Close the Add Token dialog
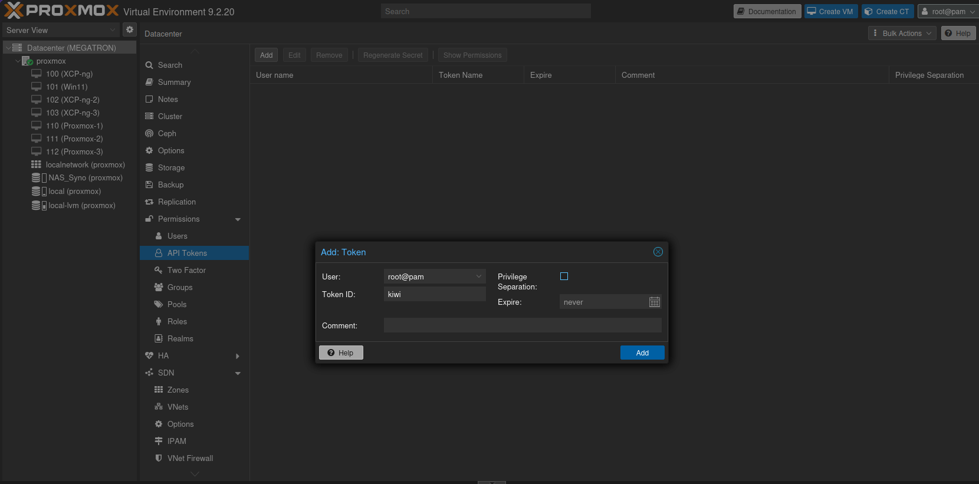 coord(658,252)
